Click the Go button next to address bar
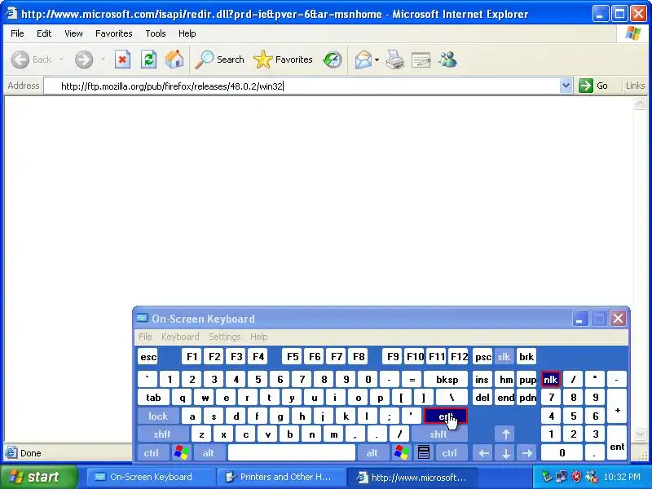The height and width of the screenshot is (489, 652). (x=594, y=86)
